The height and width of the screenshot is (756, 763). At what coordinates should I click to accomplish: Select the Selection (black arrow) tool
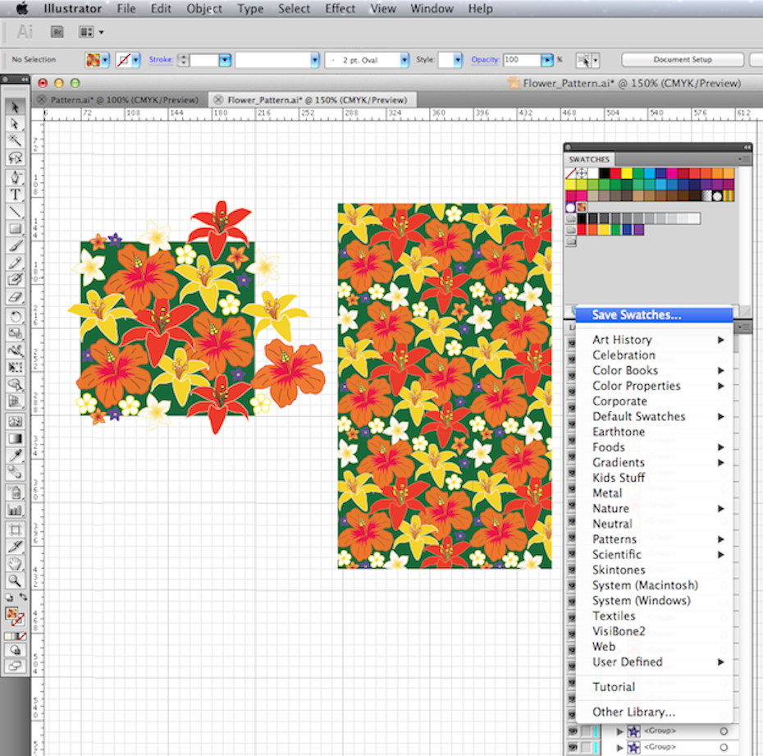click(x=15, y=108)
